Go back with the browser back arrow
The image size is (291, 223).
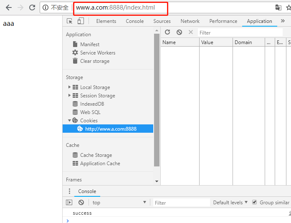[9, 7]
